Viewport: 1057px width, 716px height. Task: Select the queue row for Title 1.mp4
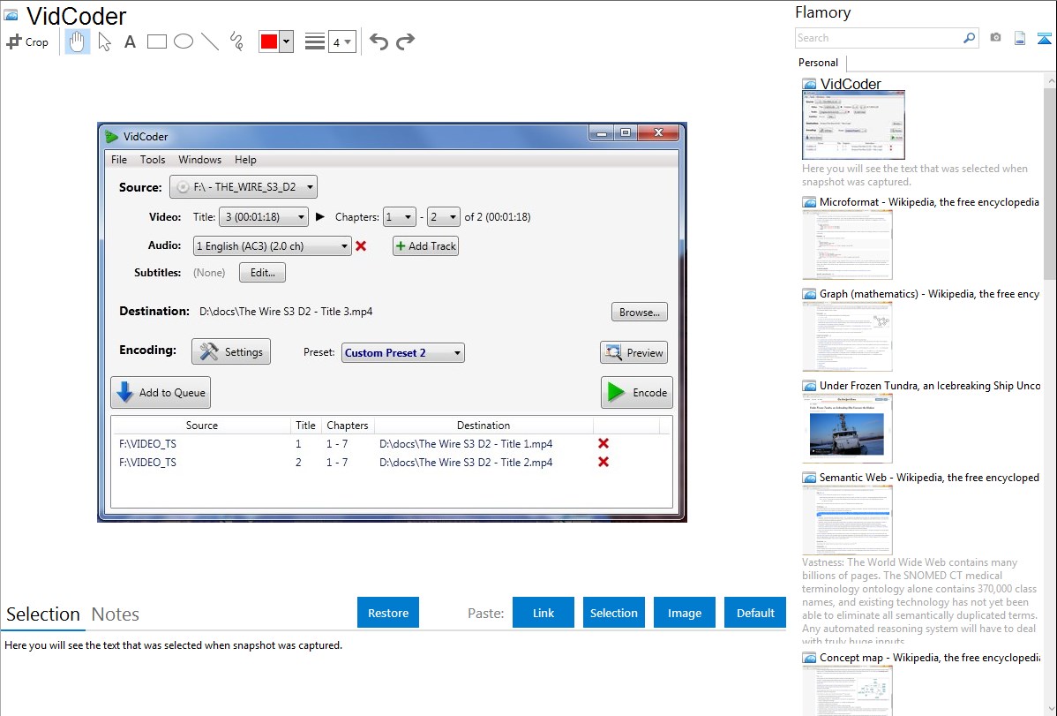(391, 443)
